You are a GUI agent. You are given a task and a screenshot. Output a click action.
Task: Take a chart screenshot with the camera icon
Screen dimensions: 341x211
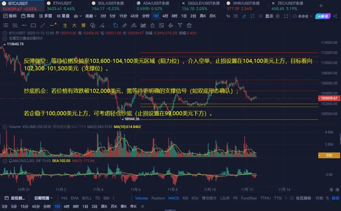click(236, 16)
